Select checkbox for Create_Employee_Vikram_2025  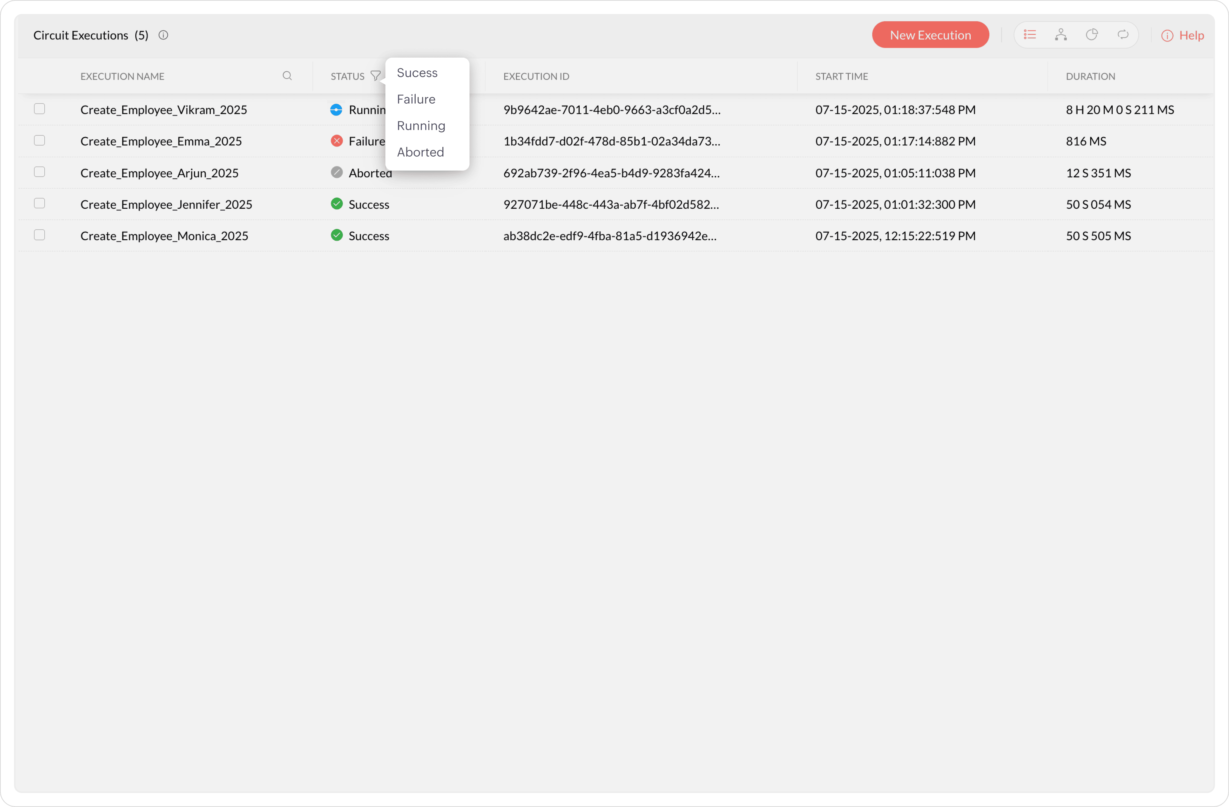point(39,109)
